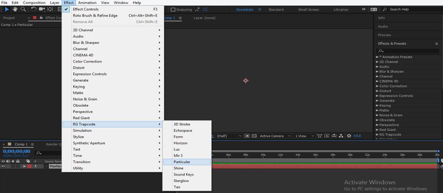Select the Rotation tool
This screenshot has width=443, height=193.
pos(33,10)
